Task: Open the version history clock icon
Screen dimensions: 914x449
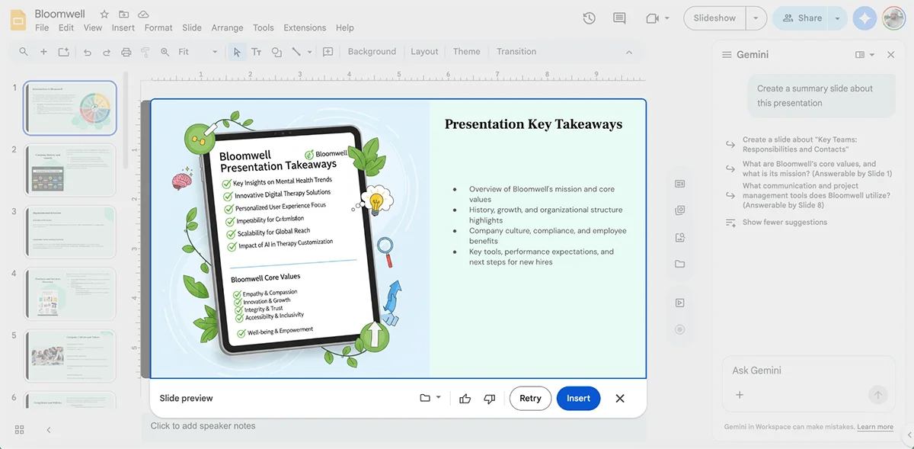Action: click(x=589, y=18)
